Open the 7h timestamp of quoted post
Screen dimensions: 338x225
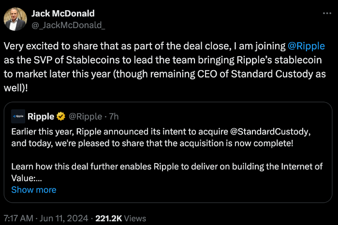(x=113, y=116)
